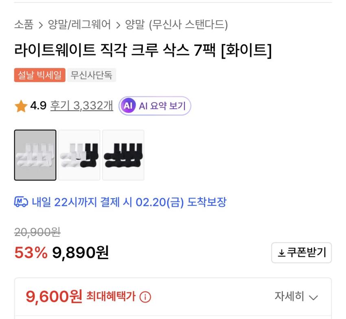The width and height of the screenshot is (346, 319).
Task: Click the info icon beside 최대혜택가
Action: tap(145, 297)
